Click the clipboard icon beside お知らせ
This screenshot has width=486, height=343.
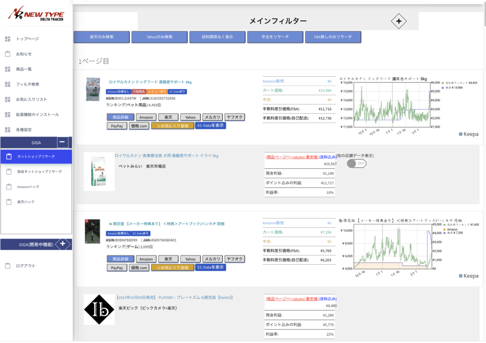tap(8, 54)
